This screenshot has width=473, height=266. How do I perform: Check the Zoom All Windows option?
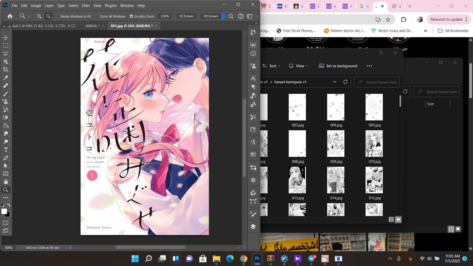coord(97,16)
